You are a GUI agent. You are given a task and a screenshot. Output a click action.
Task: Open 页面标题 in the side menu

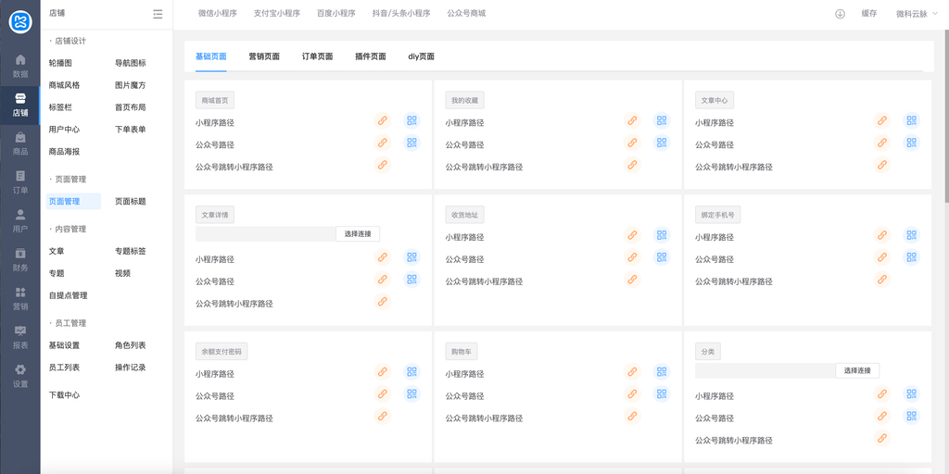pos(131,201)
